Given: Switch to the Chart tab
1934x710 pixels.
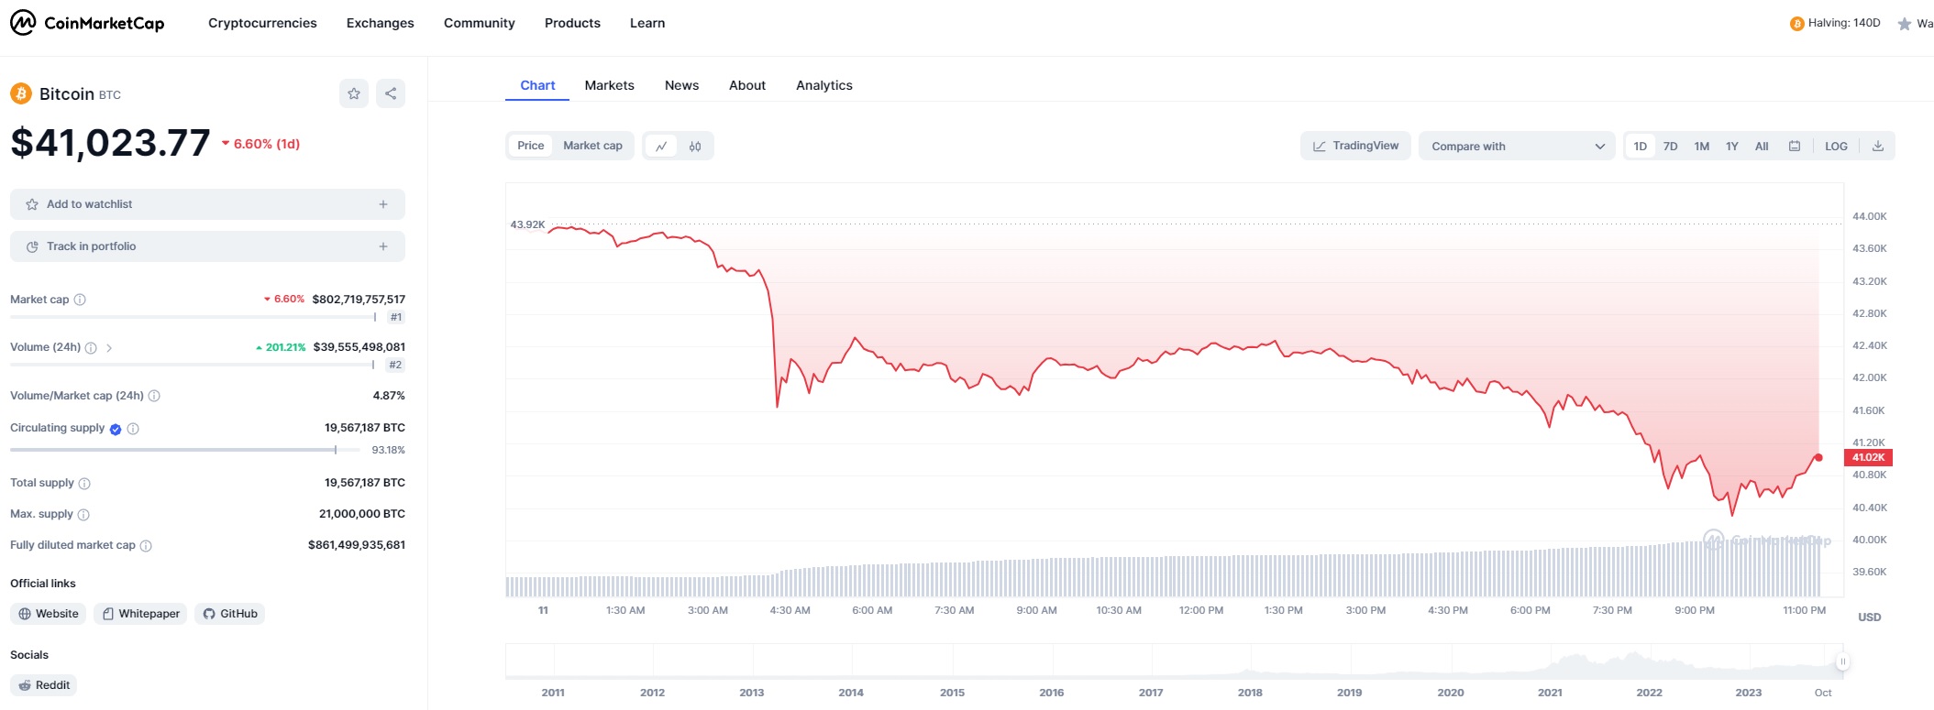Looking at the screenshot, I should point(537,85).
